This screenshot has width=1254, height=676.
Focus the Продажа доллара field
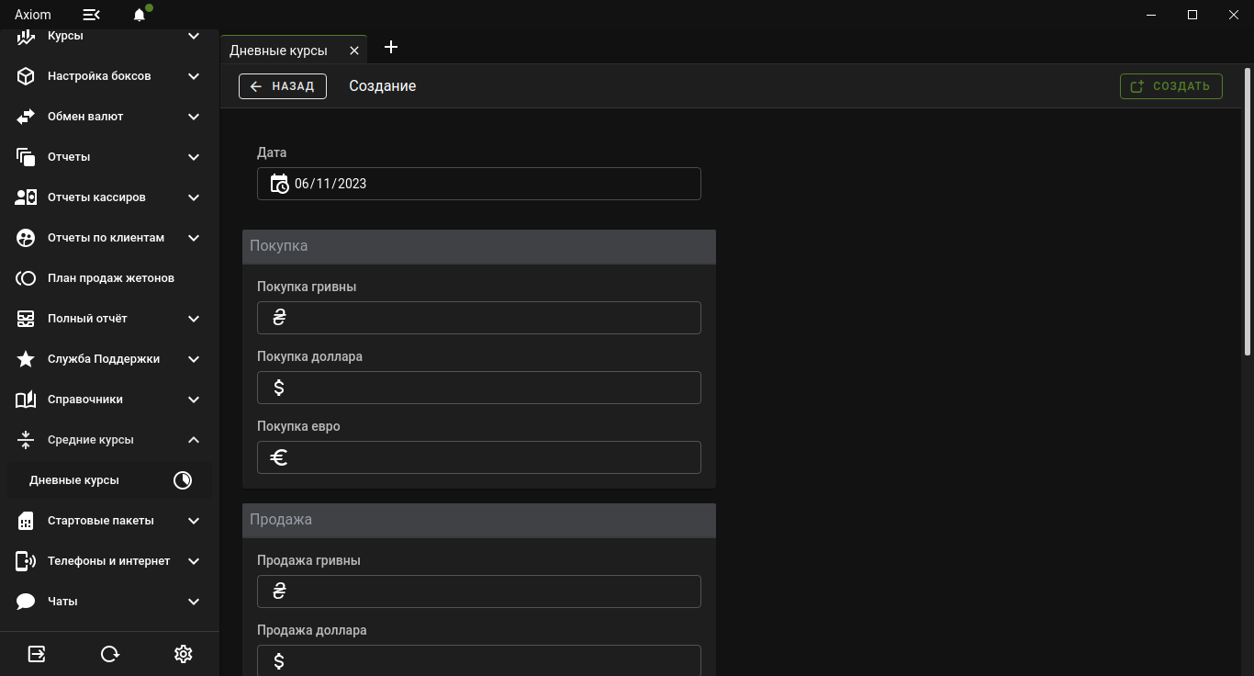tap(479, 660)
